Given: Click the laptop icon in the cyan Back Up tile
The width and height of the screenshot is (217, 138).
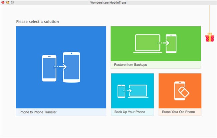Looking at the screenshot, I should click(138, 91).
